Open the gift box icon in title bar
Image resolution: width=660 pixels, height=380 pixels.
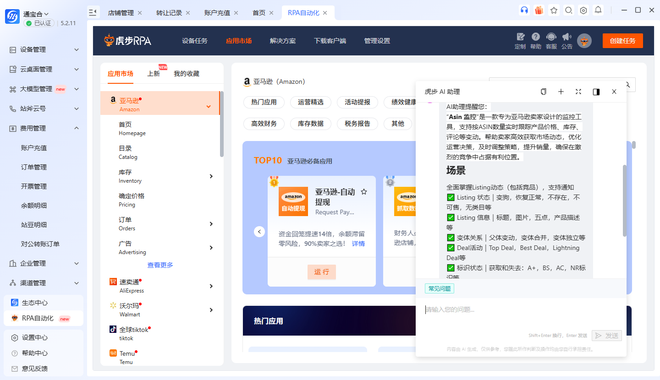(x=539, y=10)
